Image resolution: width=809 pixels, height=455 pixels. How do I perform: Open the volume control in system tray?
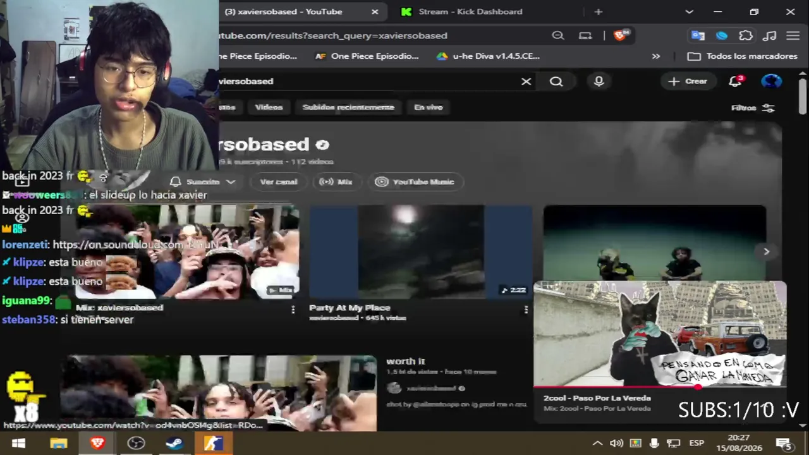616,443
